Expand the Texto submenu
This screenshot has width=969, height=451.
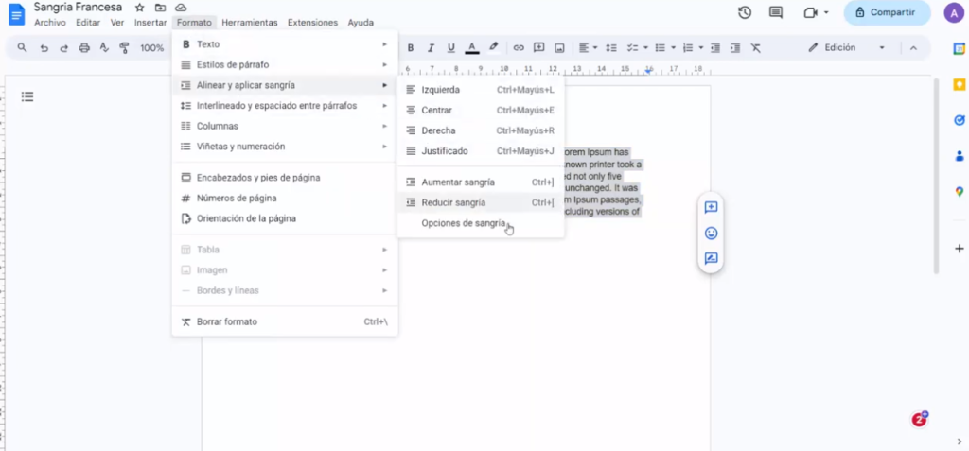pos(285,43)
